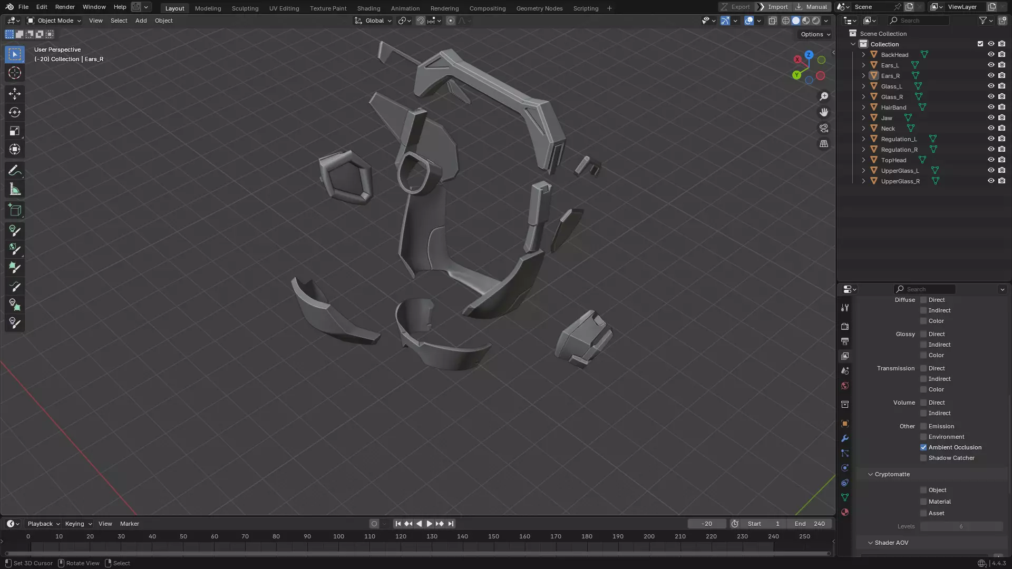This screenshot has width=1012, height=569.
Task: Enable Volume Direct pass checkbox
Action: (x=923, y=403)
